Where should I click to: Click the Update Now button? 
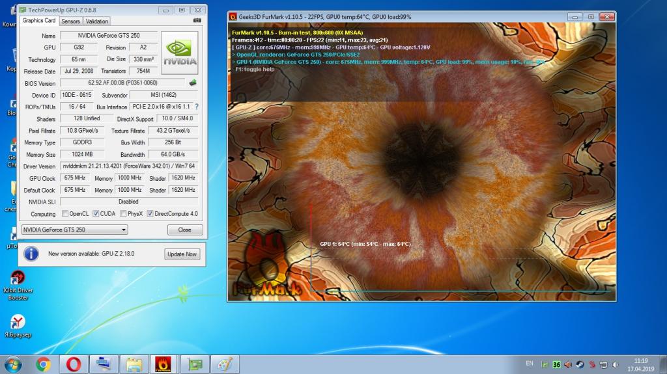182,254
